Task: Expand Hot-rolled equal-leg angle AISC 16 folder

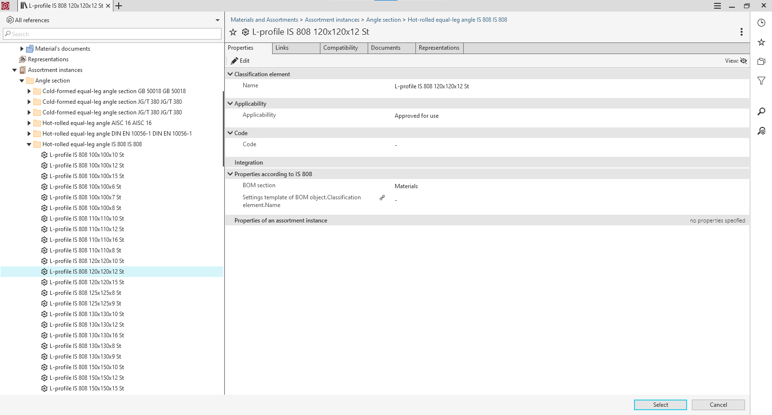Action: pos(29,123)
